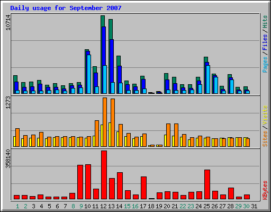Click day 2 axis label
Screen dimensions: 271x212
click(x=25, y=206)
